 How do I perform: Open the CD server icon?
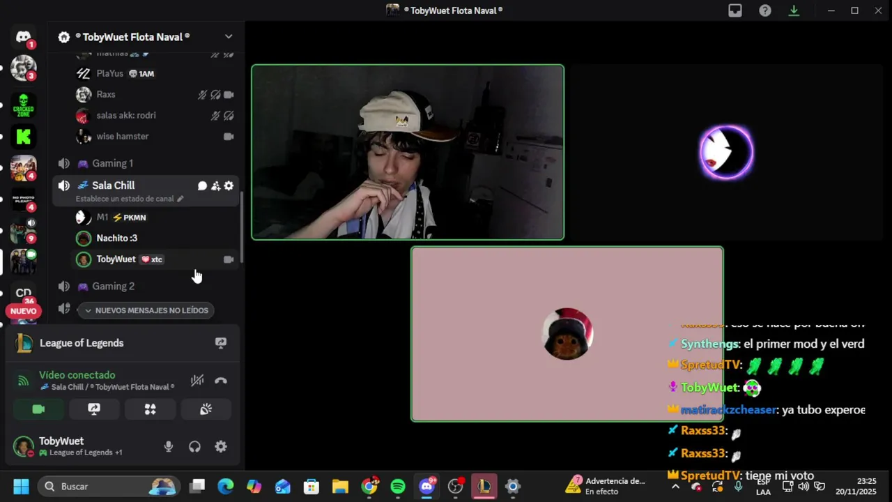[24, 294]
